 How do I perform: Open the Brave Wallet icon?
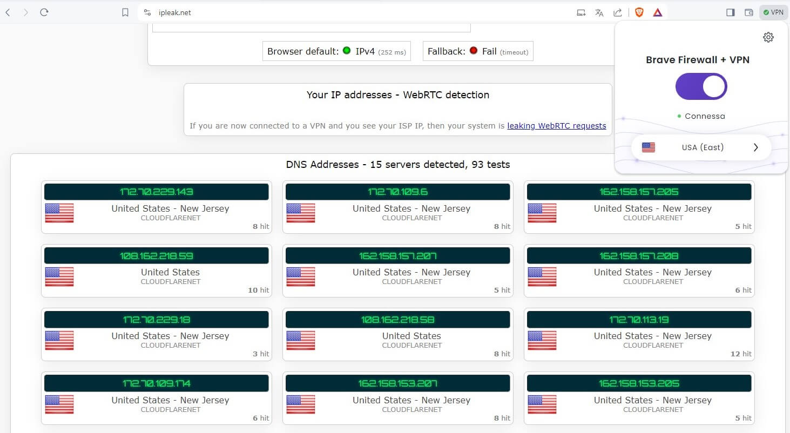pos(749,12)
